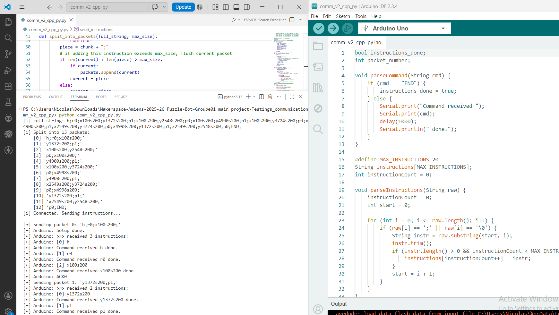The height and width of the screenshot is (315, 559).
Task: Toggle the VS Code secondary side bar layout
Action: click(247, 7)
